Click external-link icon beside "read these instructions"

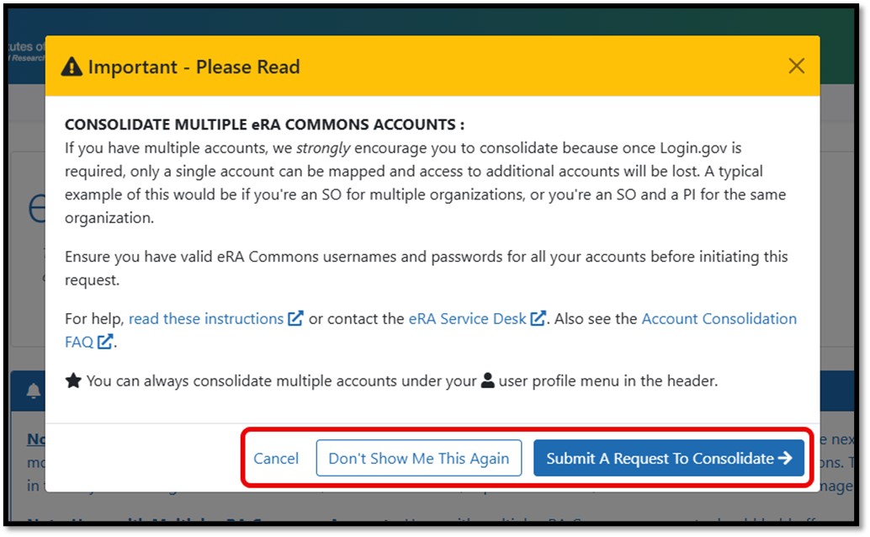click(x=295, y=319)
